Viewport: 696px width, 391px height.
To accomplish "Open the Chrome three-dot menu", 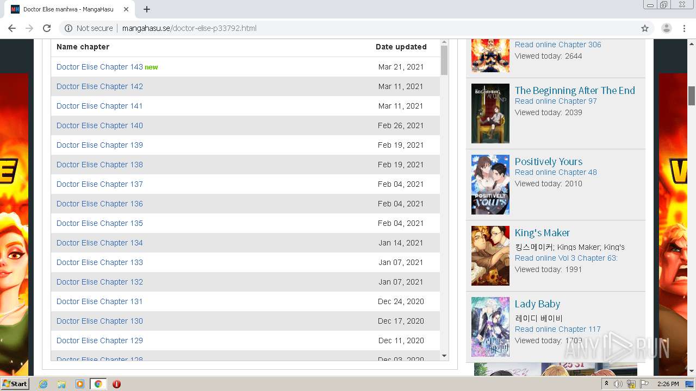I will coord(684,28).
